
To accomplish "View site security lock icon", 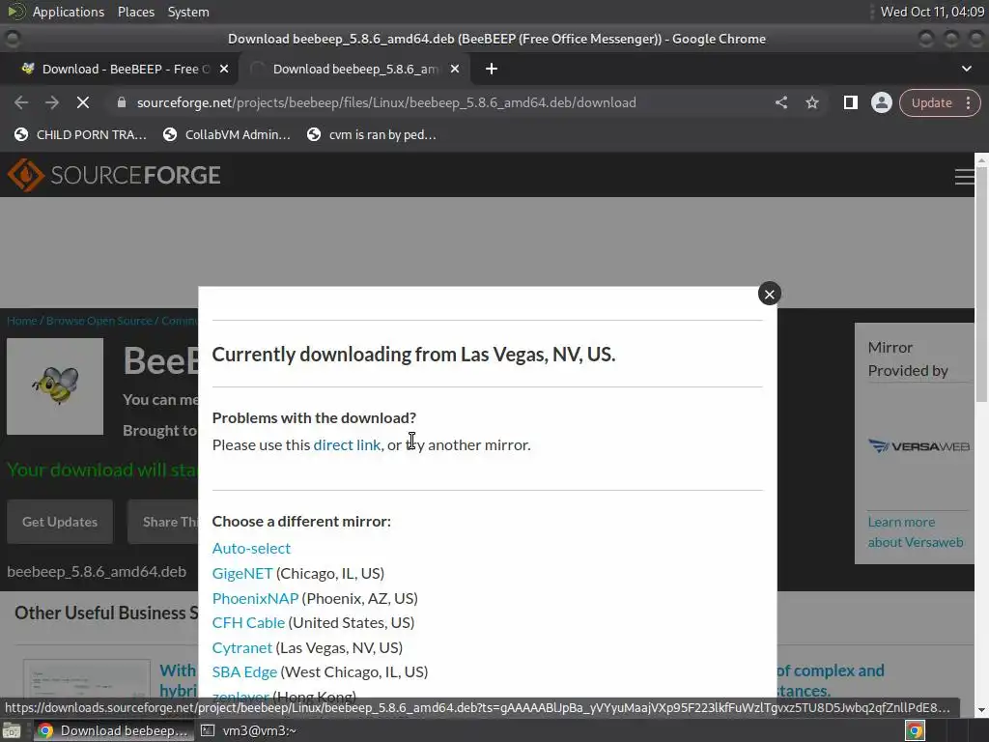I will [x=121, y=102].
